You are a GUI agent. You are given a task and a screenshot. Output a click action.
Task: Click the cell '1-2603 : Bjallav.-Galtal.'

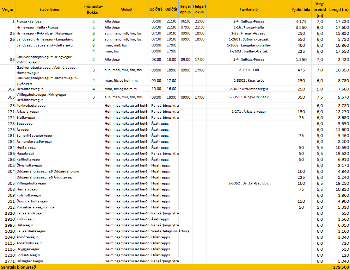[248, 51]
